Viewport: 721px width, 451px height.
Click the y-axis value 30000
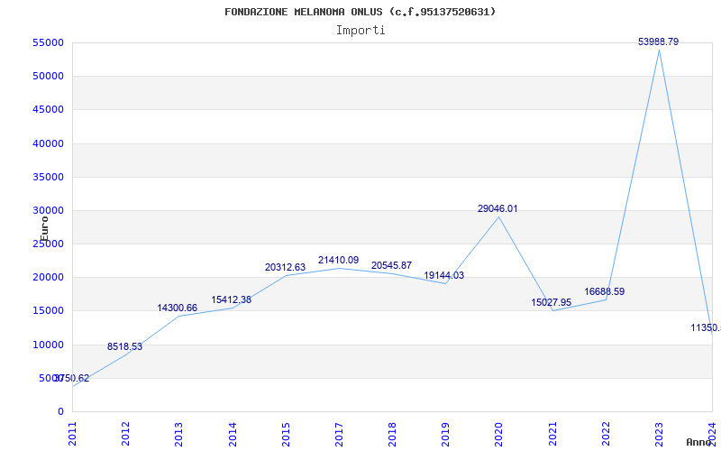[x=49, y=211]
